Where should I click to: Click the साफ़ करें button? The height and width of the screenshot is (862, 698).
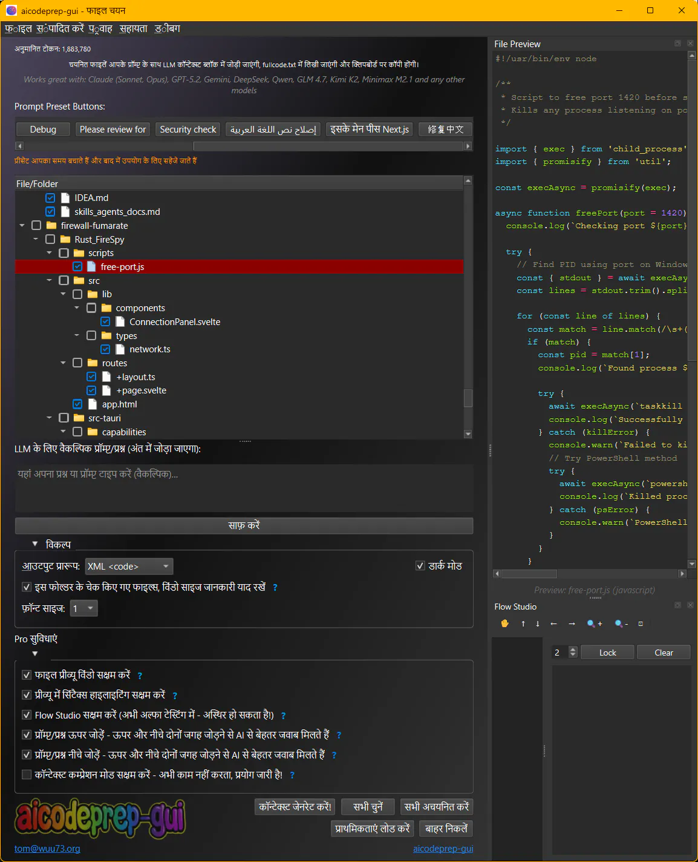244,525
